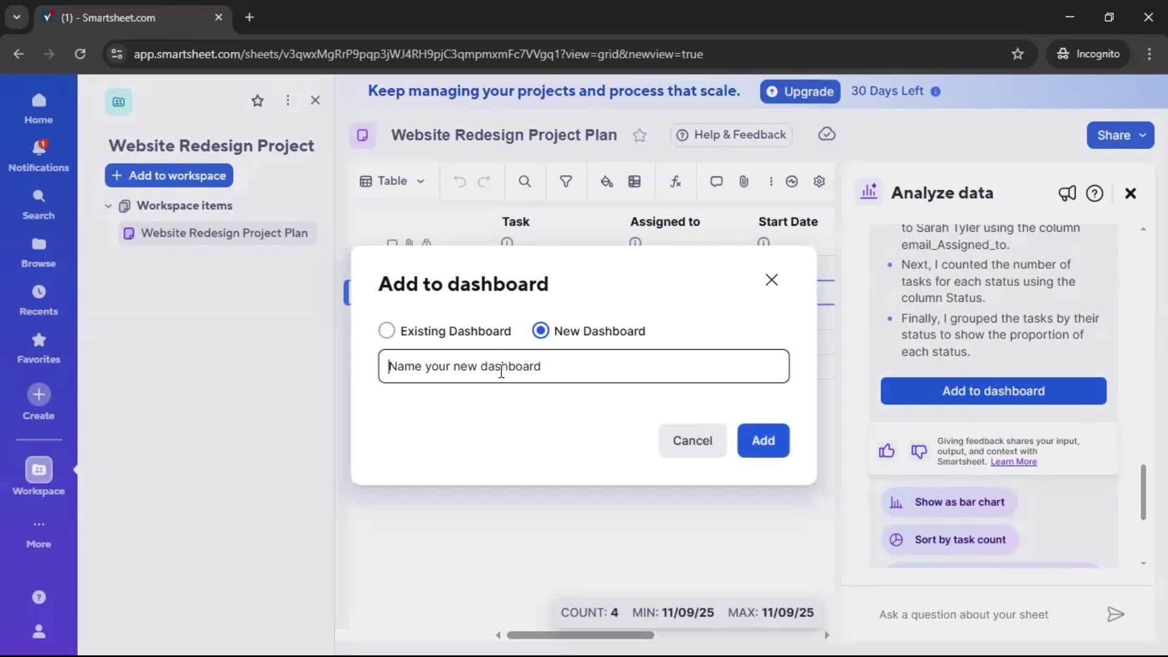Insert a formula using the fx icon
This screenshot has height=657, width=1168.
(x=676, y=181)
